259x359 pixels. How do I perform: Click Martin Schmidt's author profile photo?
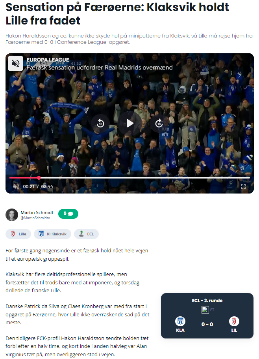[x=12, y=215]
